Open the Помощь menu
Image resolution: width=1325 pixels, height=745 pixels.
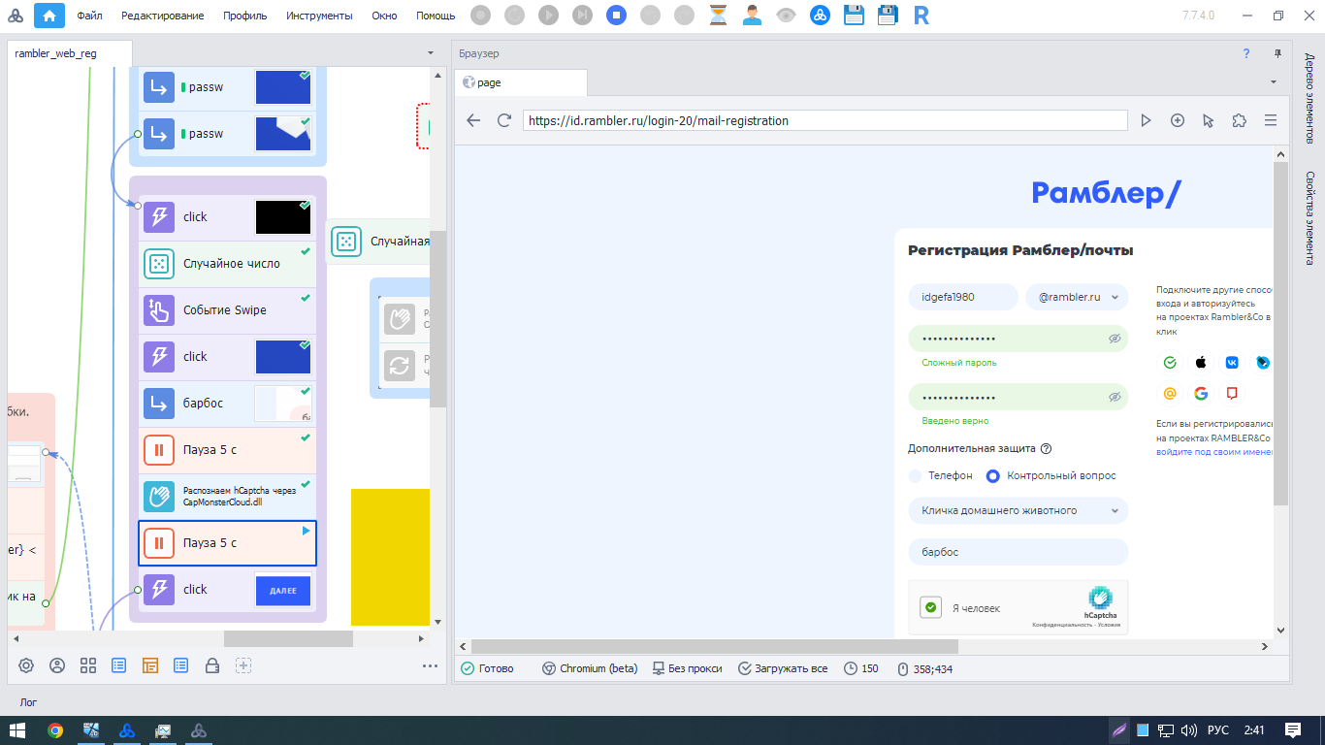click(x=436, y=16)
